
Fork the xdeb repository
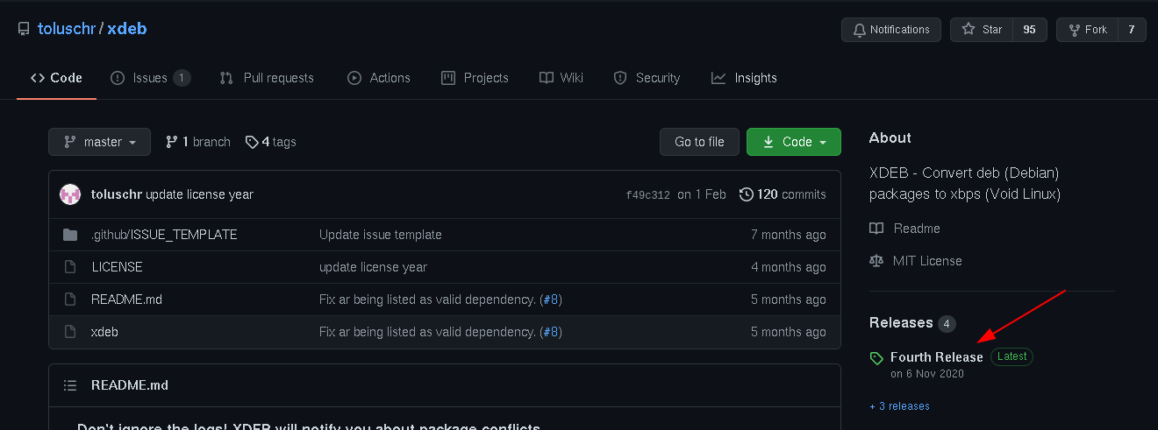point(1087,30)
